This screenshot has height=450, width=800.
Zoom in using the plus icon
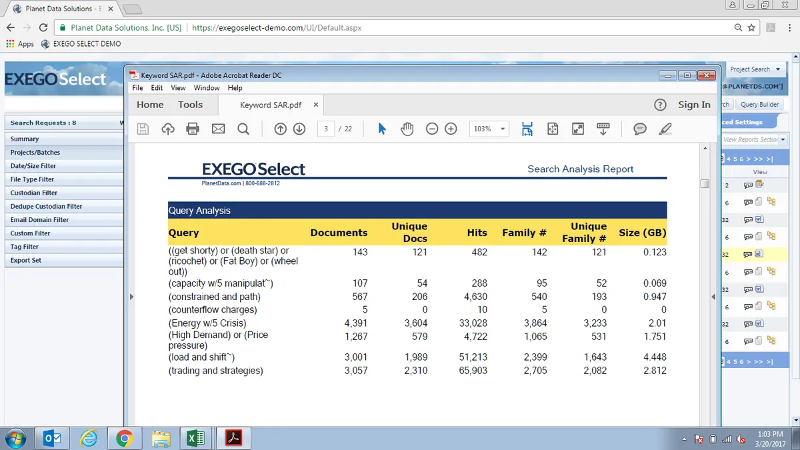[x=451, y=129]
